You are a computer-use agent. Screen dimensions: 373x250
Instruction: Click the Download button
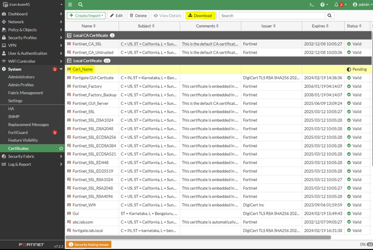click(x=200, y=16)
